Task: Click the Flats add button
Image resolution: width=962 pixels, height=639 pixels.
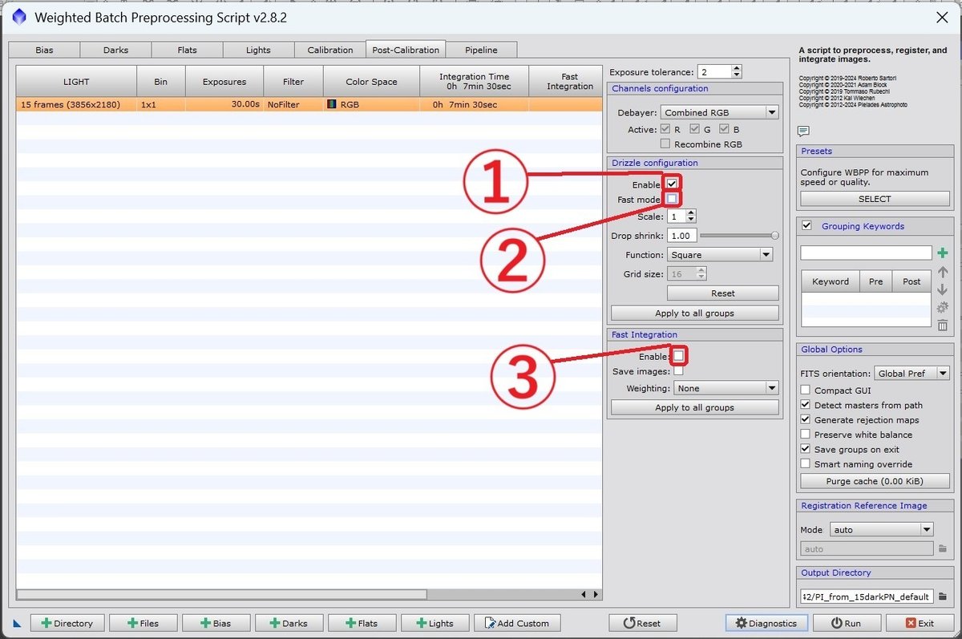Action: (x=362, y=623)
